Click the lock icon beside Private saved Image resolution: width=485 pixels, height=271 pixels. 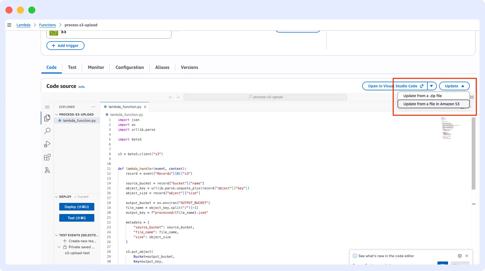click(65, 247)
